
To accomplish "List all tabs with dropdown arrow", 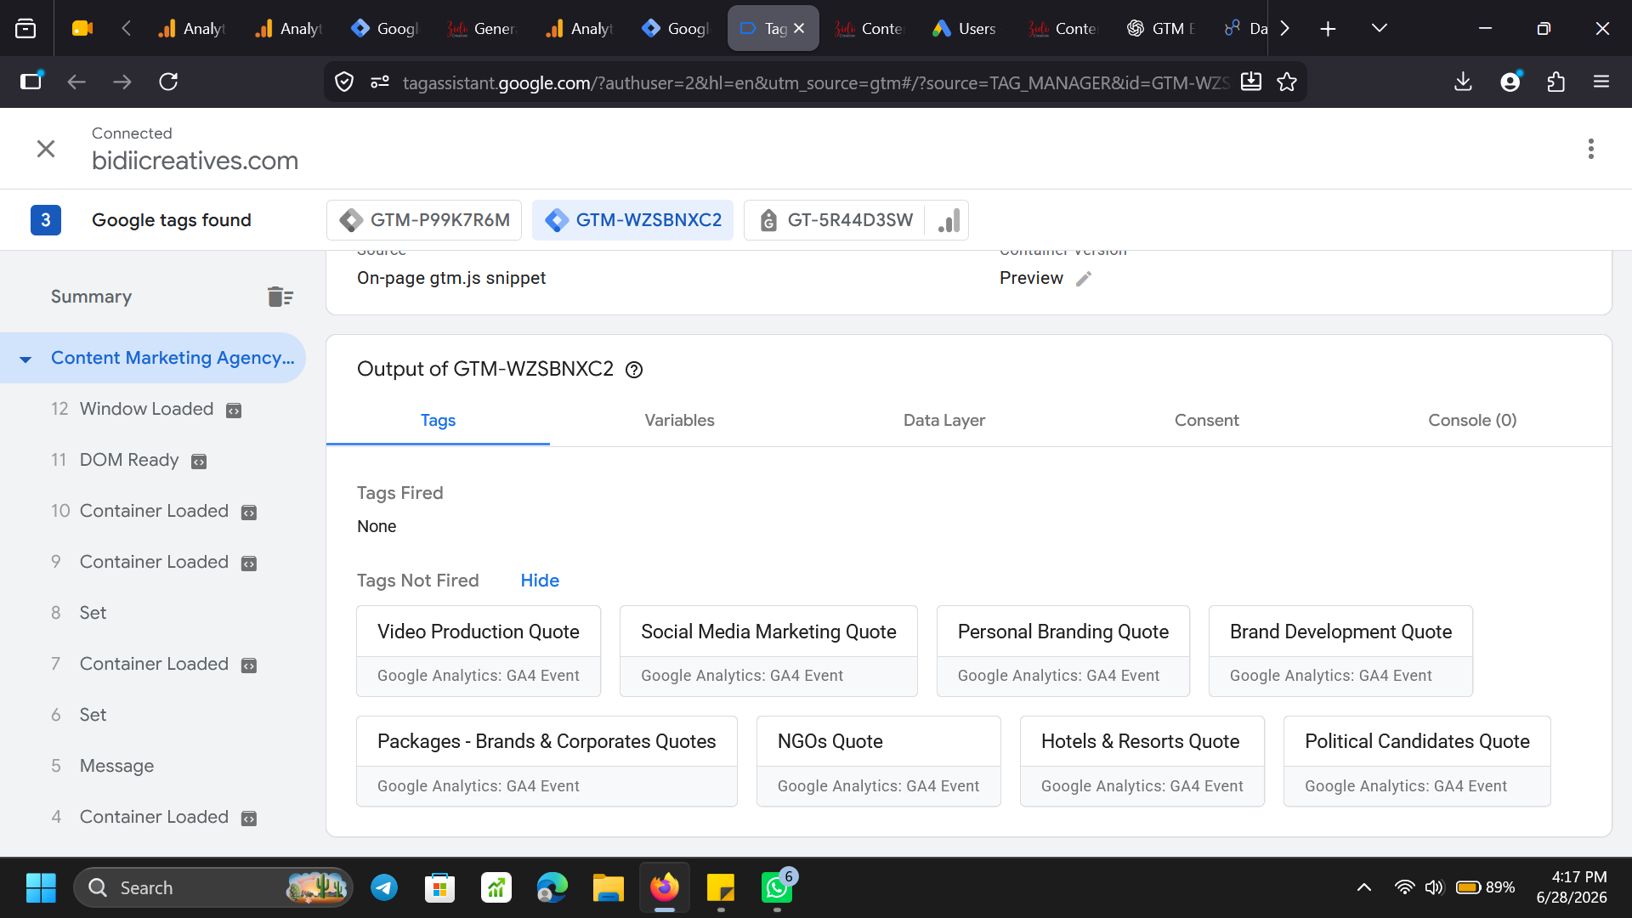I will (x=1380, y=29).
